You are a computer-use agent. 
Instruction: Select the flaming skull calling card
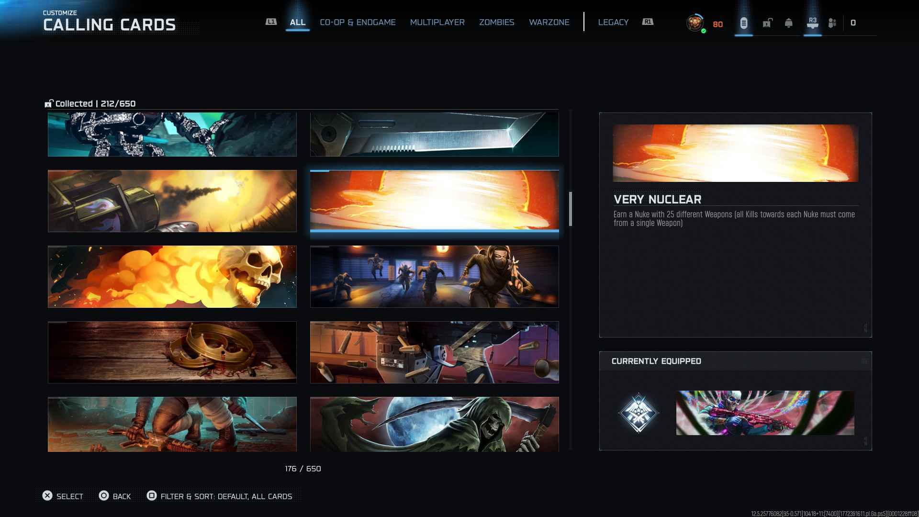click(x=172, y=277)
